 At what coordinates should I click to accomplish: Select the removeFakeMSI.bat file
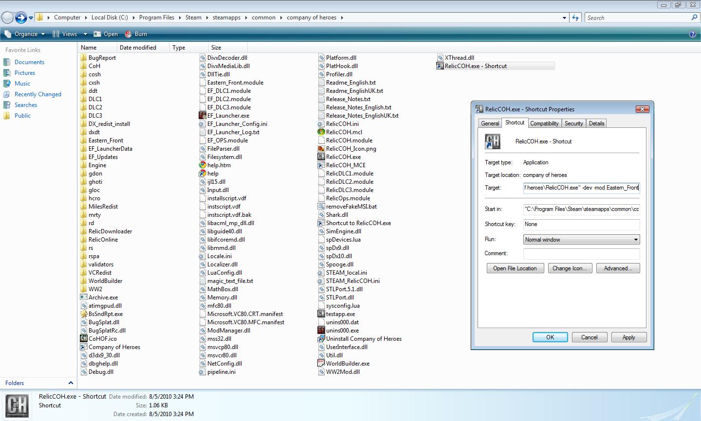click(x=347, y=207)
